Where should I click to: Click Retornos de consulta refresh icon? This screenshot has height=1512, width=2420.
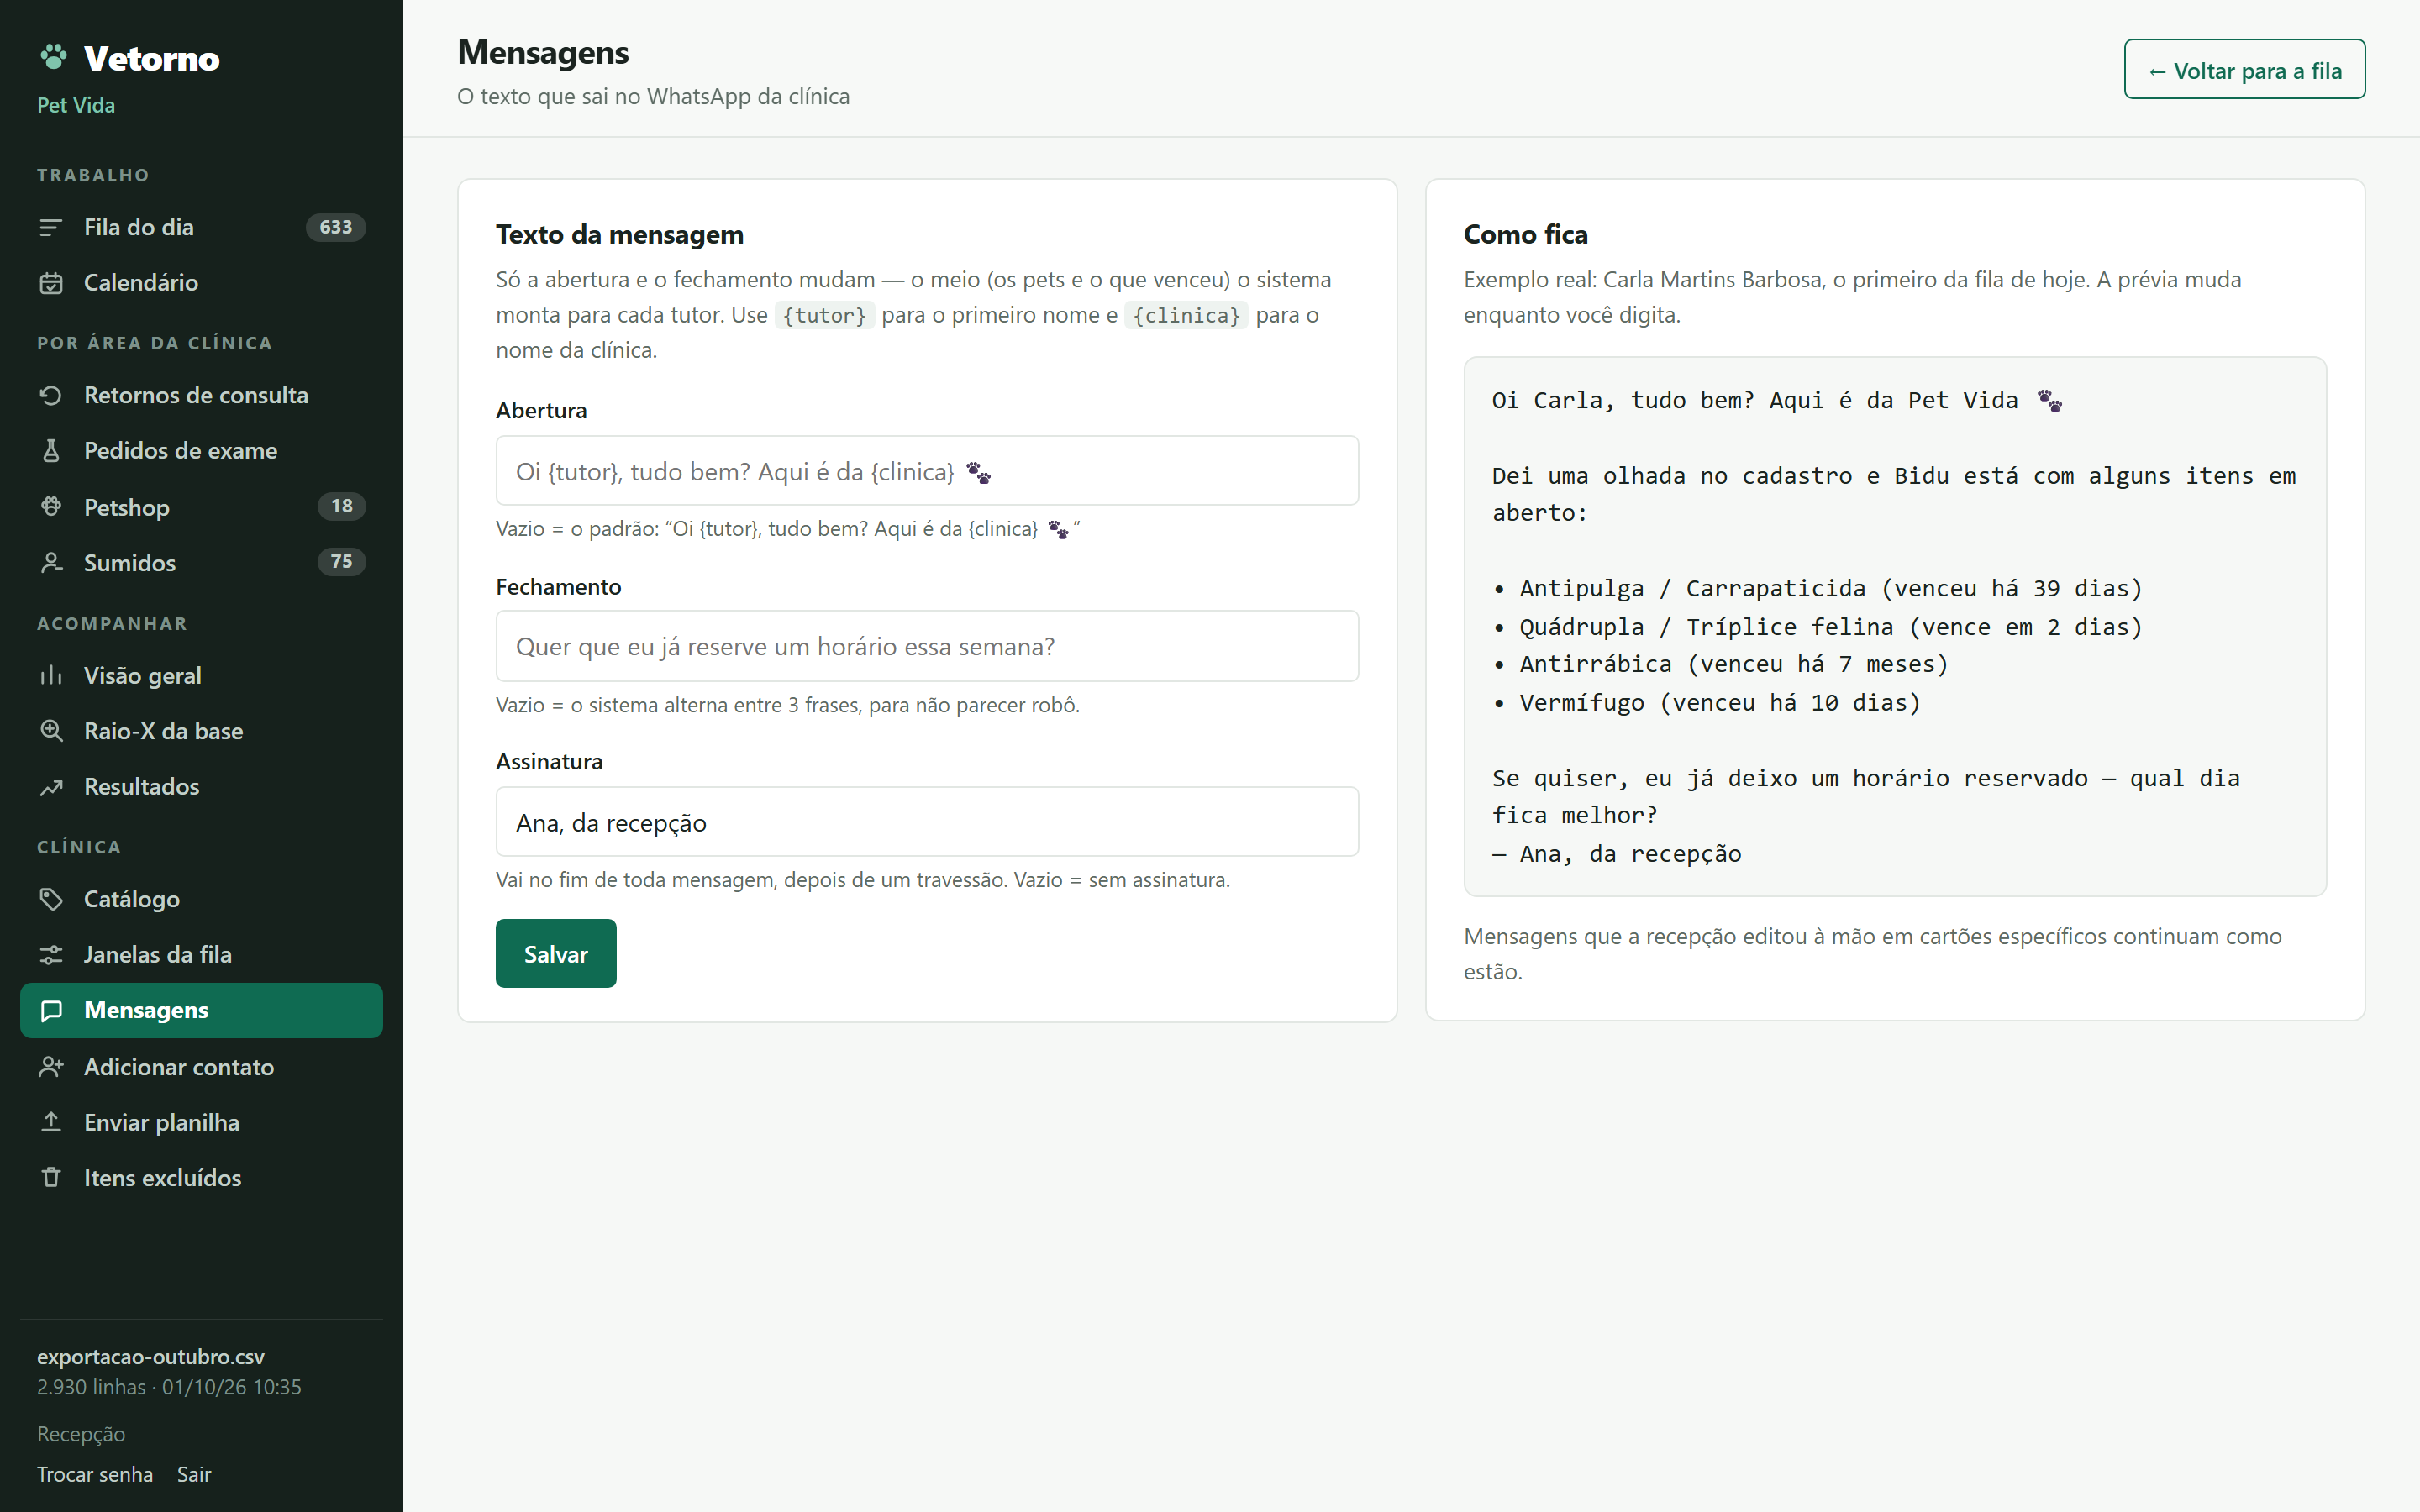pos(51,395)
